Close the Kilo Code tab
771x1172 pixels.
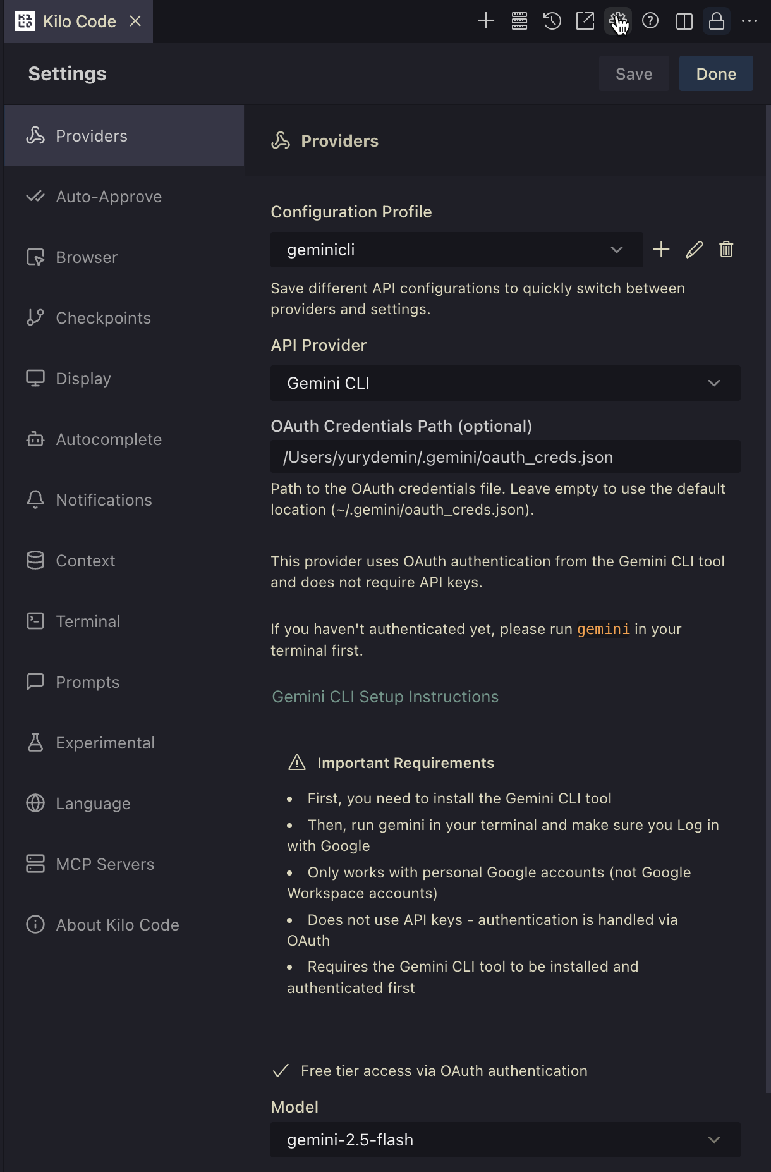tap(135, 21)
